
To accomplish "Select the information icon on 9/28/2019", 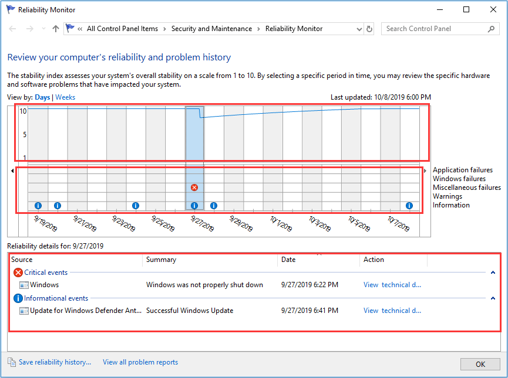I will pos(214,206).
